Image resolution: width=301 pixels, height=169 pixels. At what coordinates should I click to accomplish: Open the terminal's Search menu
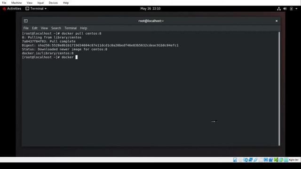point(56,28)
